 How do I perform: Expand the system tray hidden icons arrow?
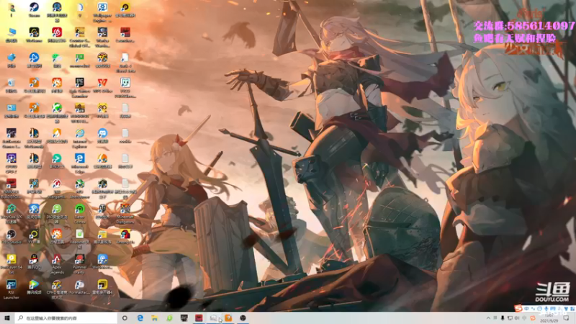pos(488,318)
